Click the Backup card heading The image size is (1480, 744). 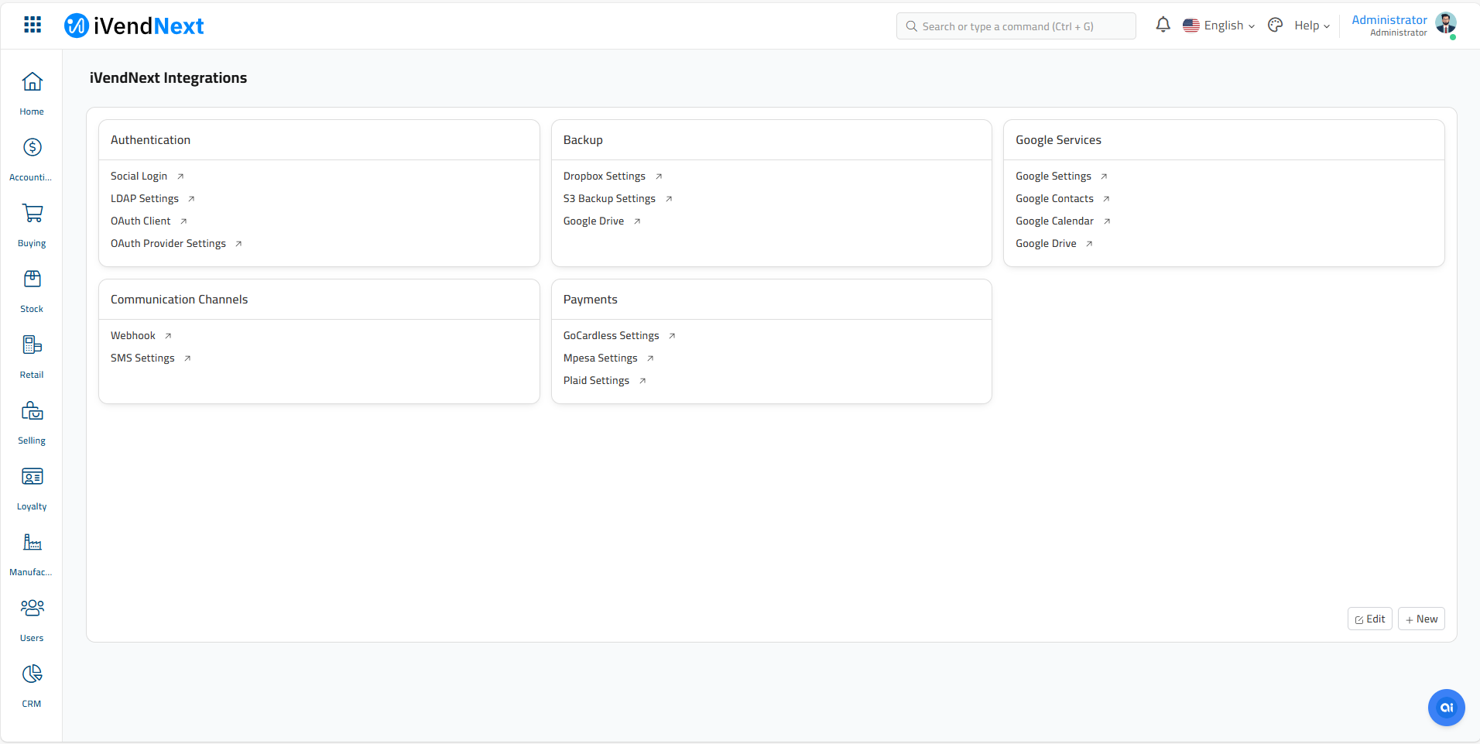(x=583, y=140)
